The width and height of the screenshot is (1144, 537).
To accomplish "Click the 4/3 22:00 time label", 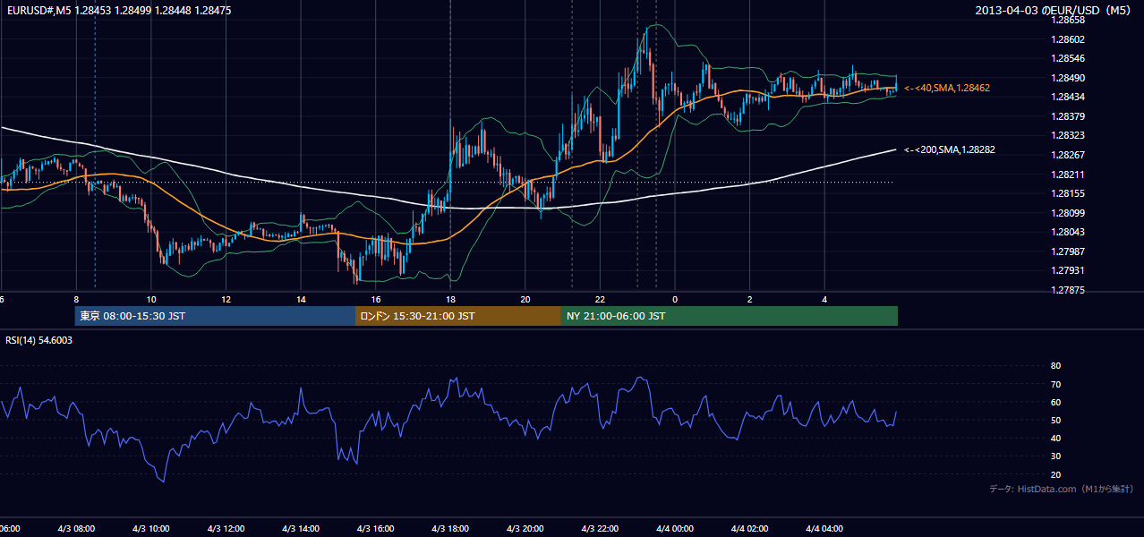I will [600, 528].
